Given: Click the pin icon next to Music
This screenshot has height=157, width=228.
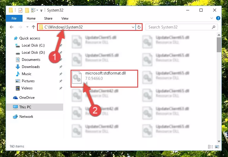Looking at the screenshot, I should point(61,74).
